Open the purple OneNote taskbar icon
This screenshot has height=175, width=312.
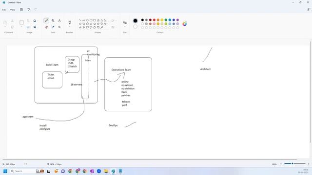(92, 171)
